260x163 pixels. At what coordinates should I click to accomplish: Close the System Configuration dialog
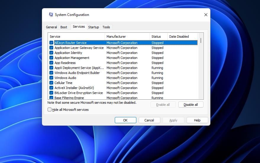[206, 15]
